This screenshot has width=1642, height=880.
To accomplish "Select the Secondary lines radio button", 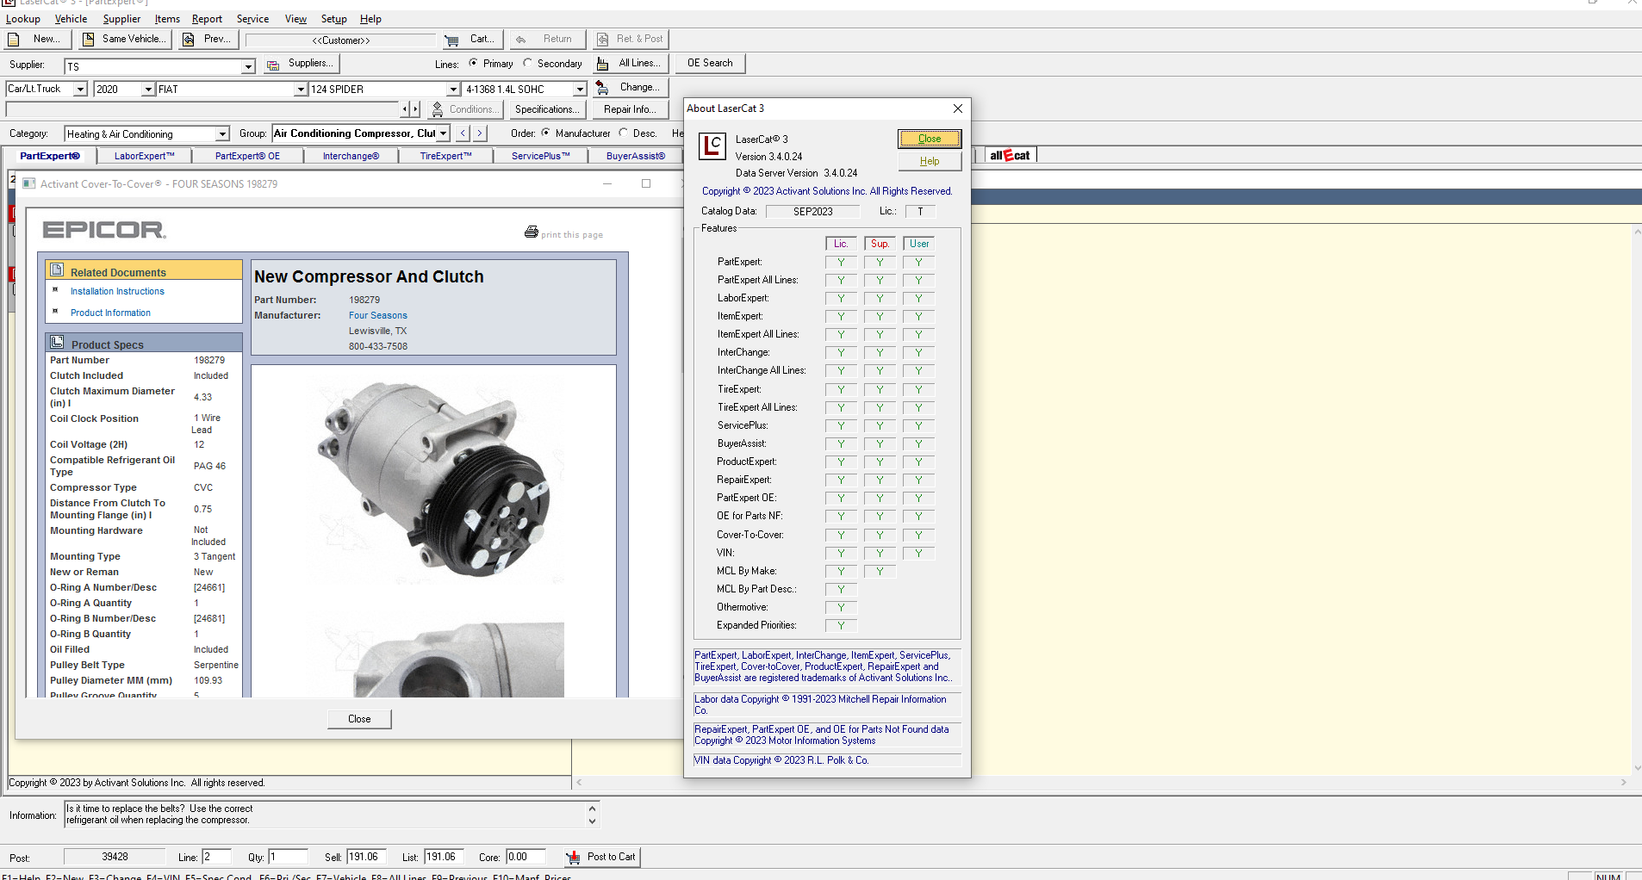I will (x=528, y=63).
